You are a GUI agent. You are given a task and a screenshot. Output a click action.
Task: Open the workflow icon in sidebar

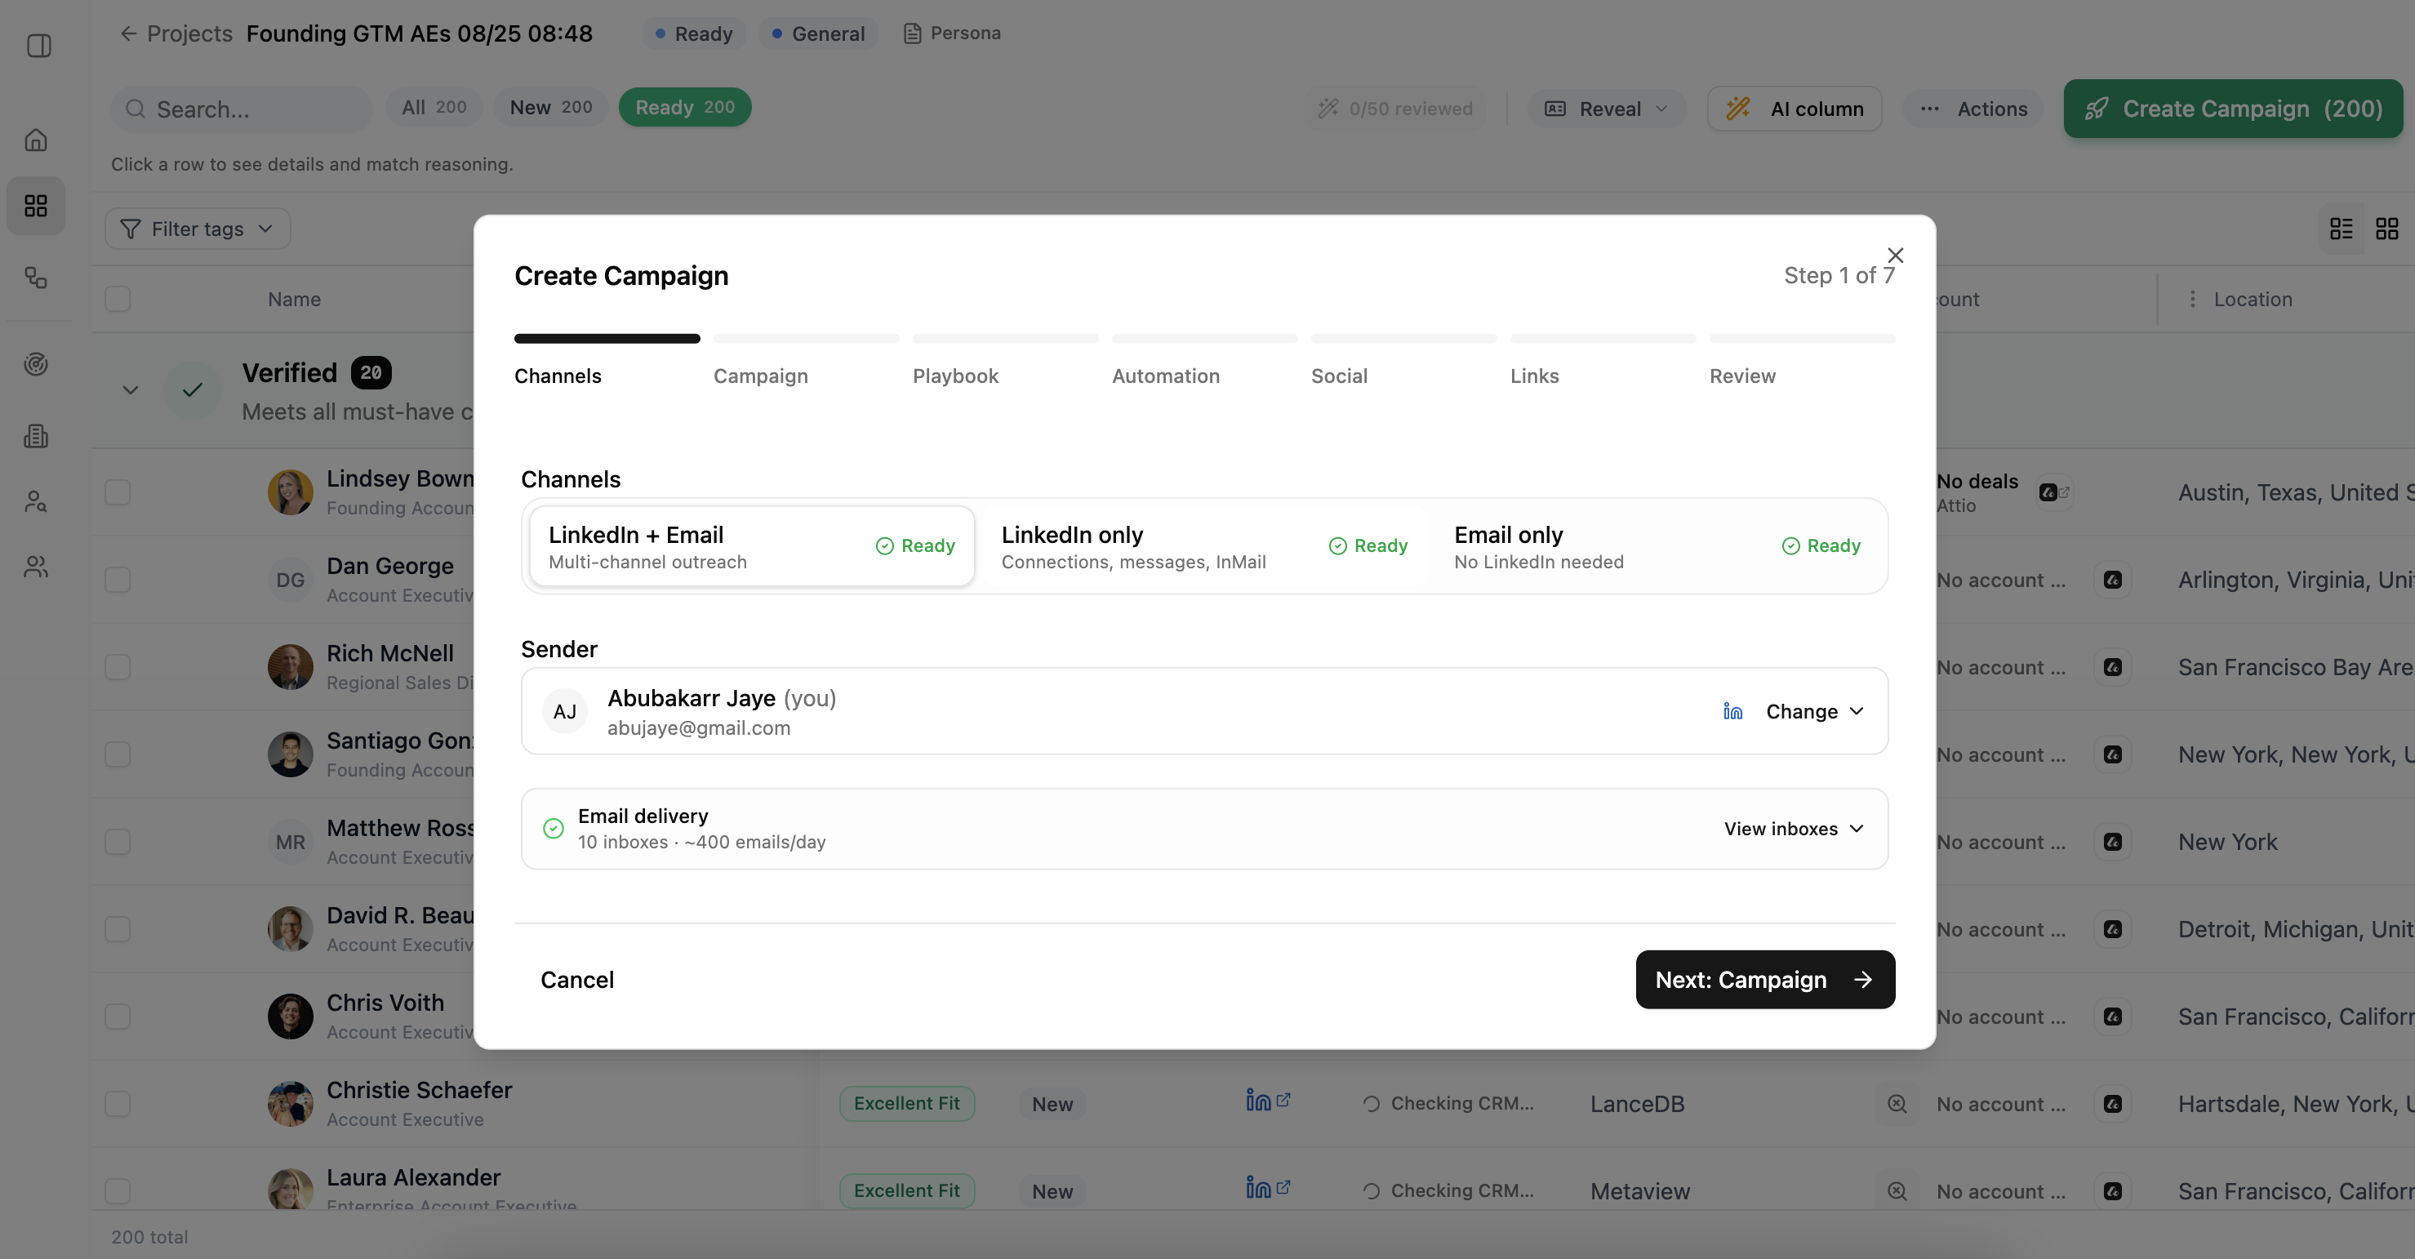tap(36, 278)
